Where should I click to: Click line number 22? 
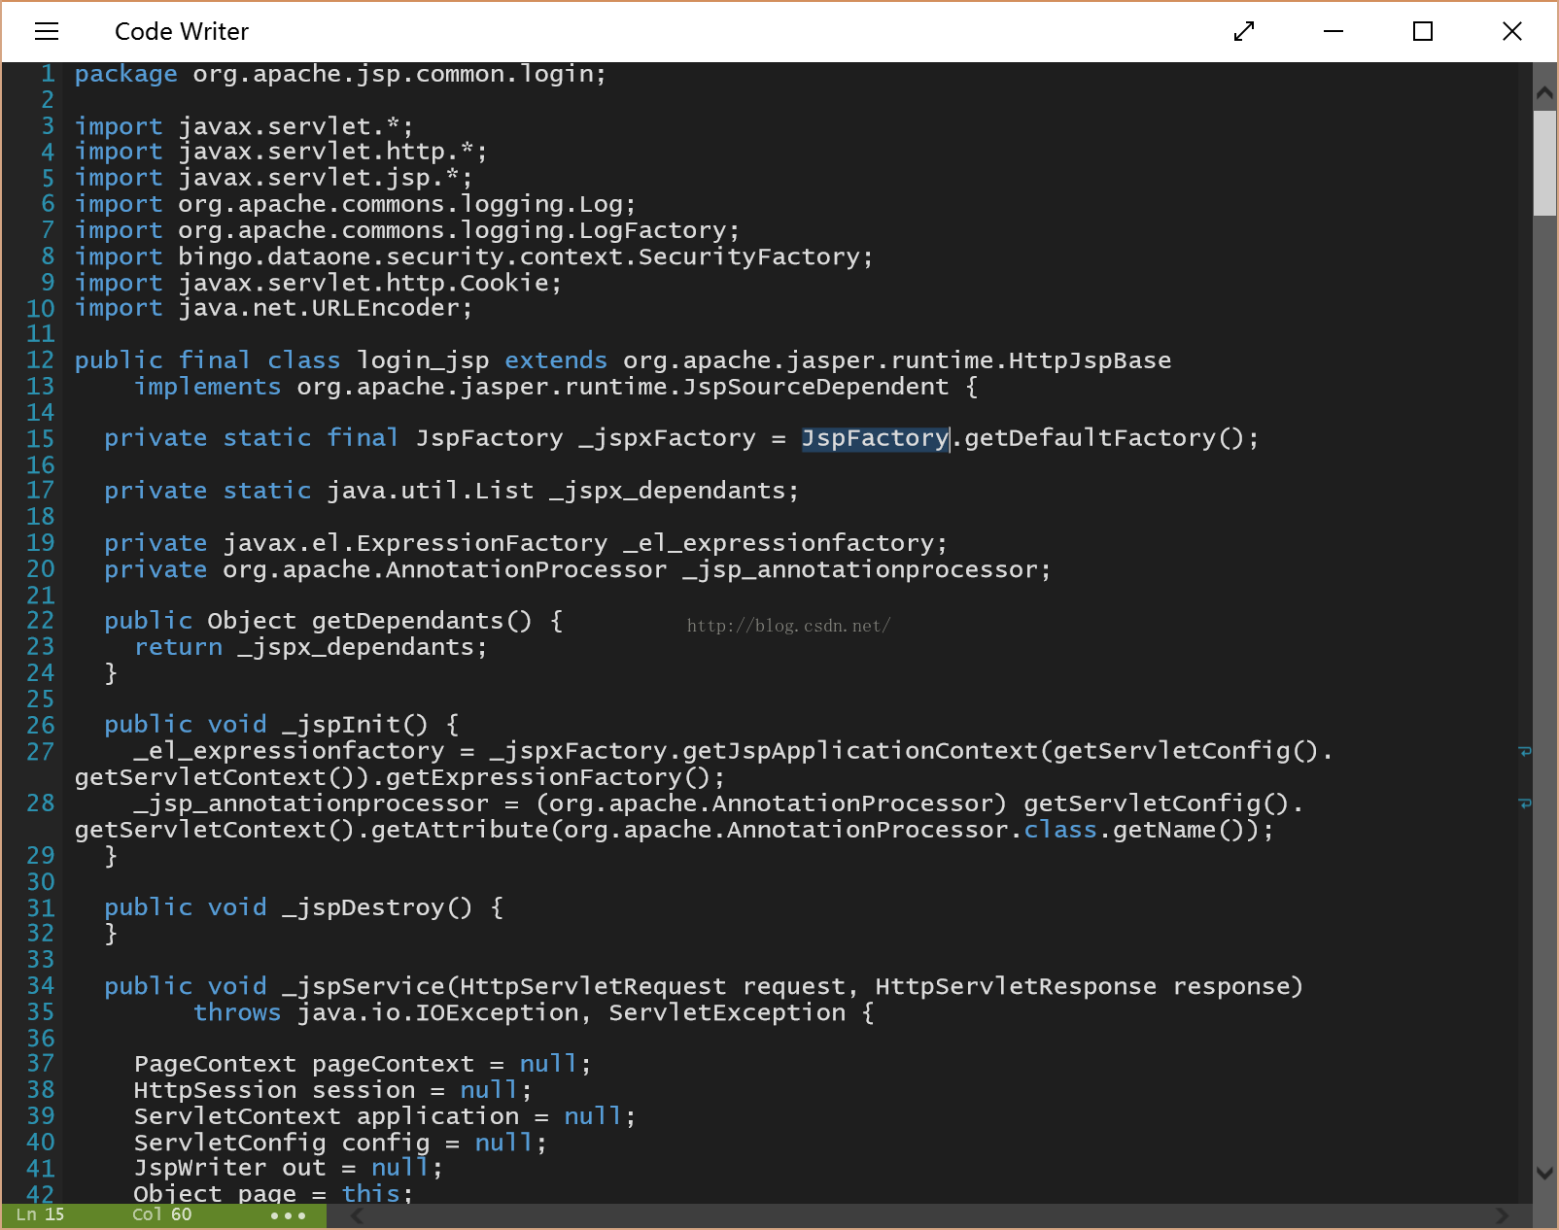pyautogui.click(x=41, y=621)
